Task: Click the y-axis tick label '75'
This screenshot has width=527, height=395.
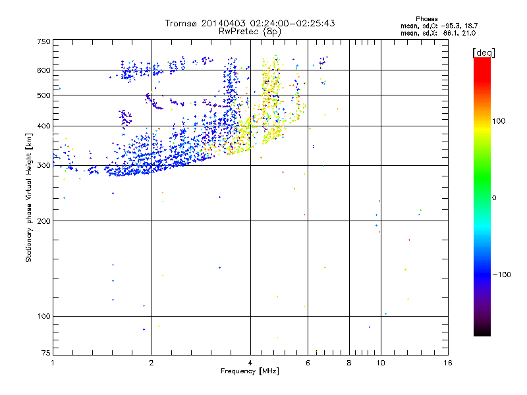Action: pos(46,353)
